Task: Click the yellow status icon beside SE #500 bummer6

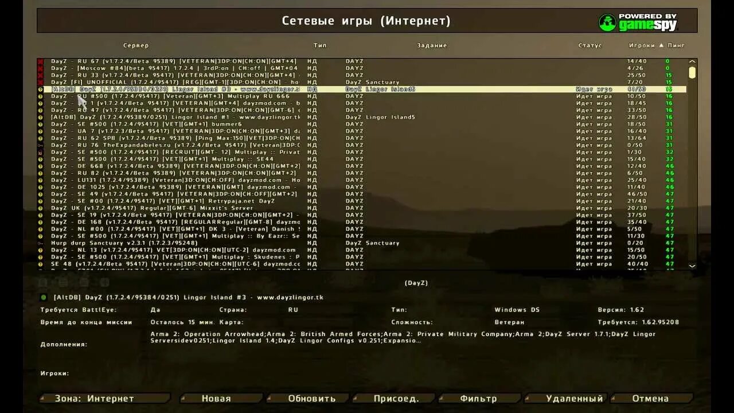Action: [41, 124]
